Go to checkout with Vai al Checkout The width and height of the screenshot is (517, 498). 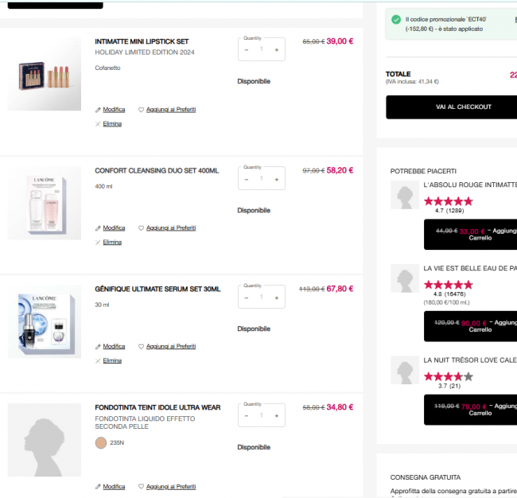(452, 107)
